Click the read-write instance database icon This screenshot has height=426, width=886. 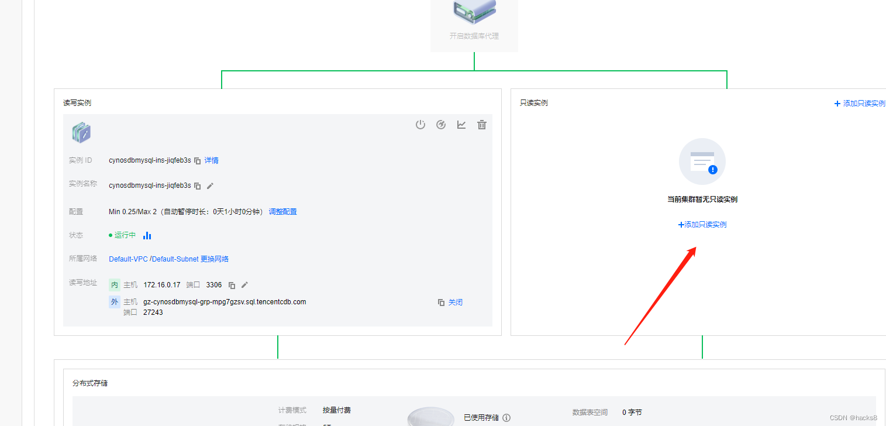(81, 133)
